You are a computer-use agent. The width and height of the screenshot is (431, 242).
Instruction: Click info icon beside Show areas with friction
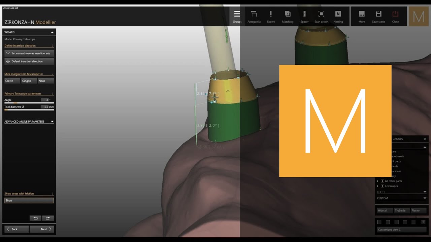pos(53,194)
